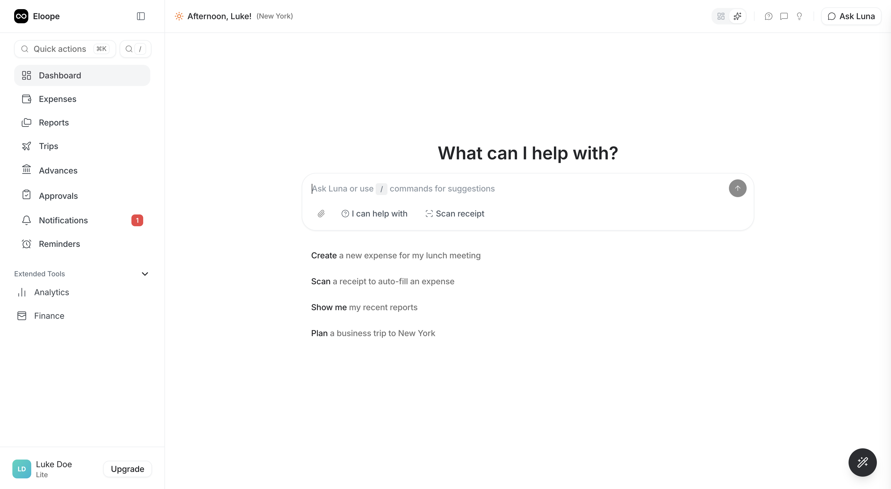Switch to grid dashboard view
891x489 pixels.
click(721, 16)
